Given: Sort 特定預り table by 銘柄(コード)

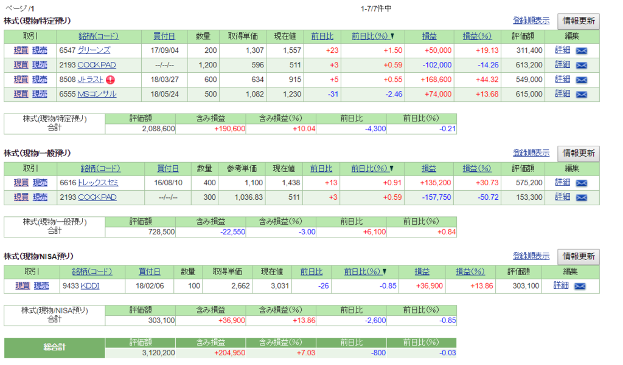Looking at the screenshot, I should [x=99, y=36].
